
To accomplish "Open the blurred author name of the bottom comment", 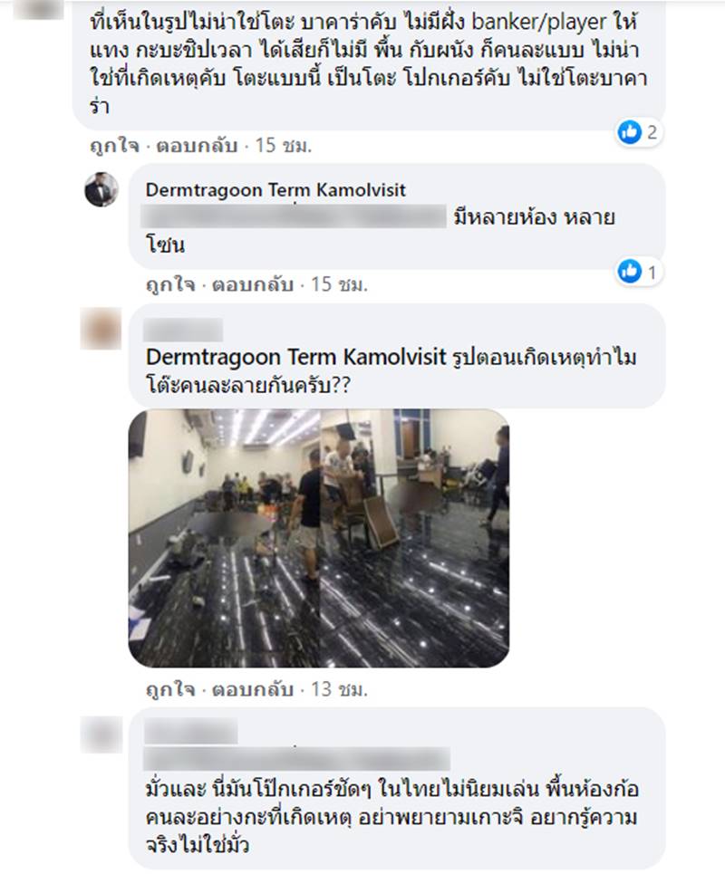I will point(191,731).
